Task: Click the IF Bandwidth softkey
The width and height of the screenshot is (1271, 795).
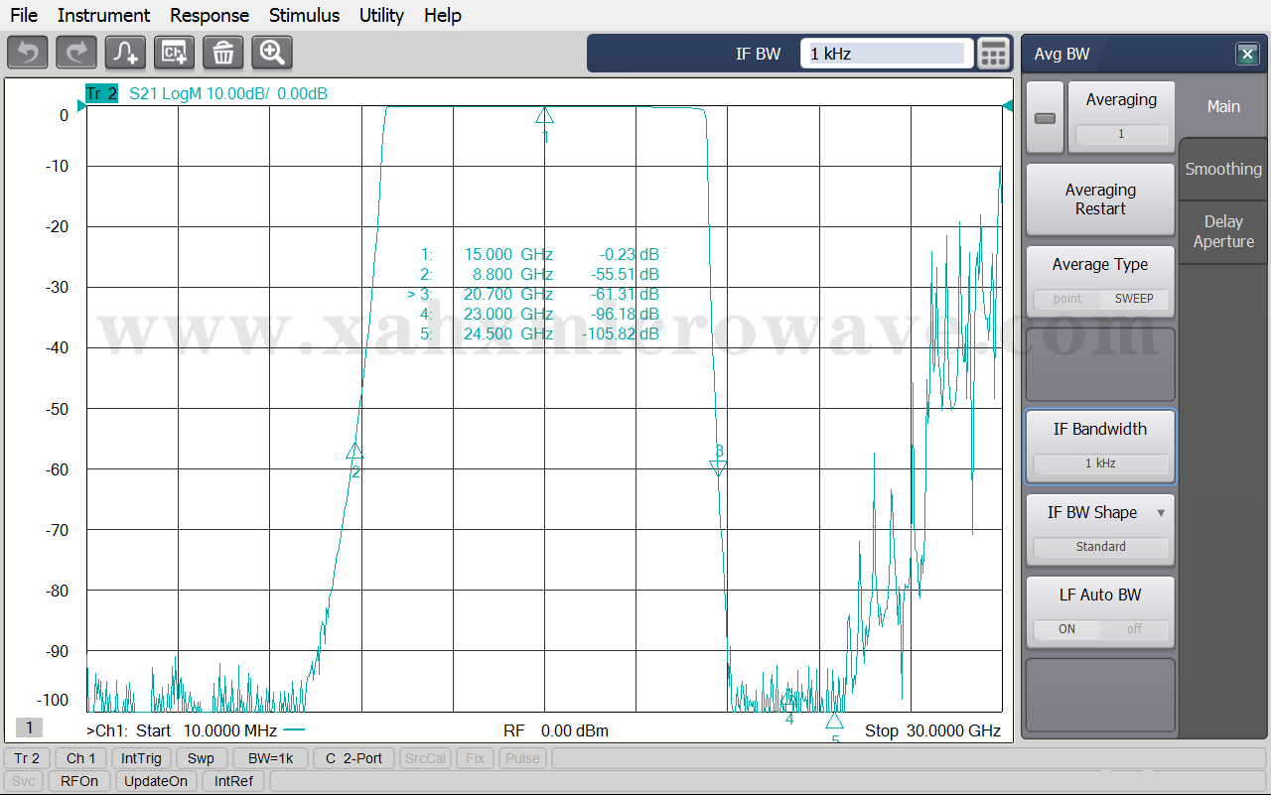Action: pos(1100,447)
